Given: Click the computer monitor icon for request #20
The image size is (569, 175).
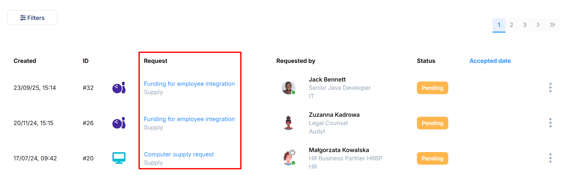Looking at the screenshot, I should (119, 158).
